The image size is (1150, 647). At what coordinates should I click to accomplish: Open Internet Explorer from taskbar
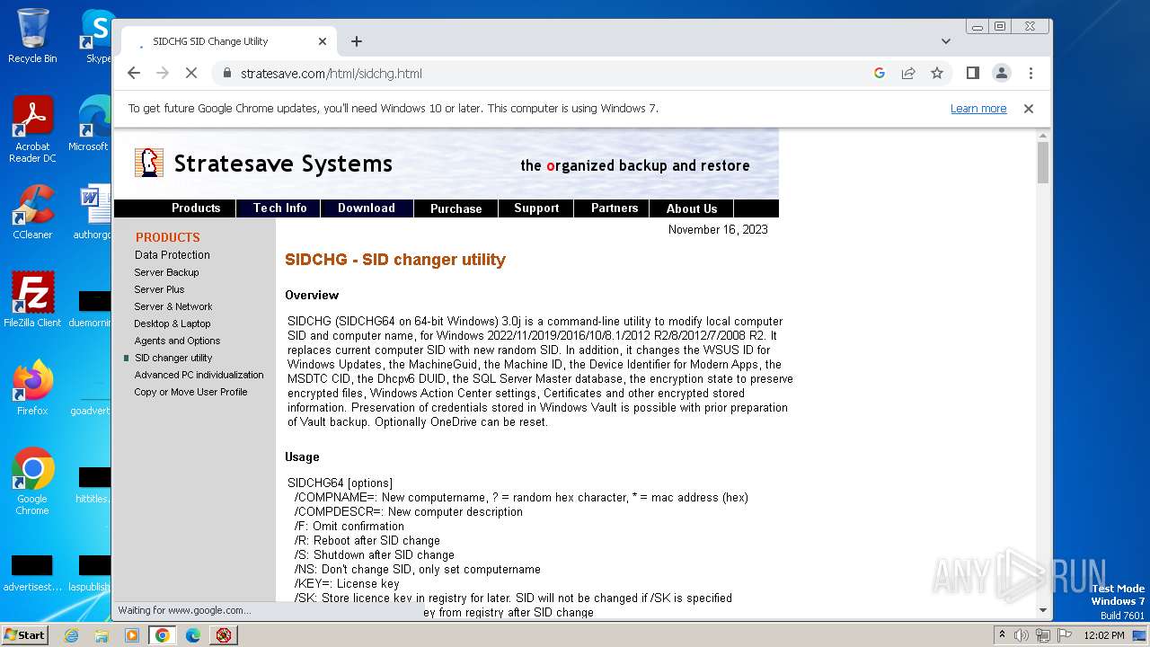click(x=71, y=635)
